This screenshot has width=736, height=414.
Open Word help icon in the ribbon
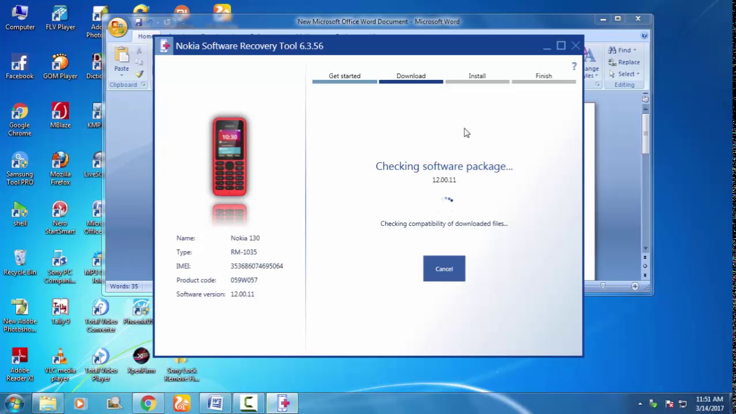[x=644, y=36]
